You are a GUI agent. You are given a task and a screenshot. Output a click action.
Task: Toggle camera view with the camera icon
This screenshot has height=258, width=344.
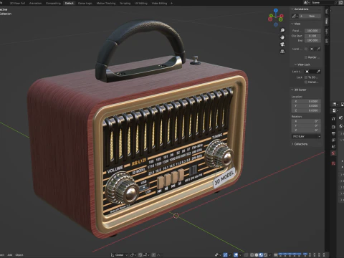[282, 44]
